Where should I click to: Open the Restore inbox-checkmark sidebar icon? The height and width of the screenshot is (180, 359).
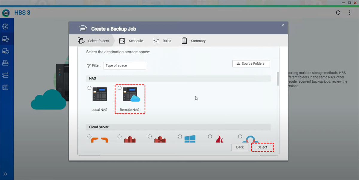coord(5,63)
